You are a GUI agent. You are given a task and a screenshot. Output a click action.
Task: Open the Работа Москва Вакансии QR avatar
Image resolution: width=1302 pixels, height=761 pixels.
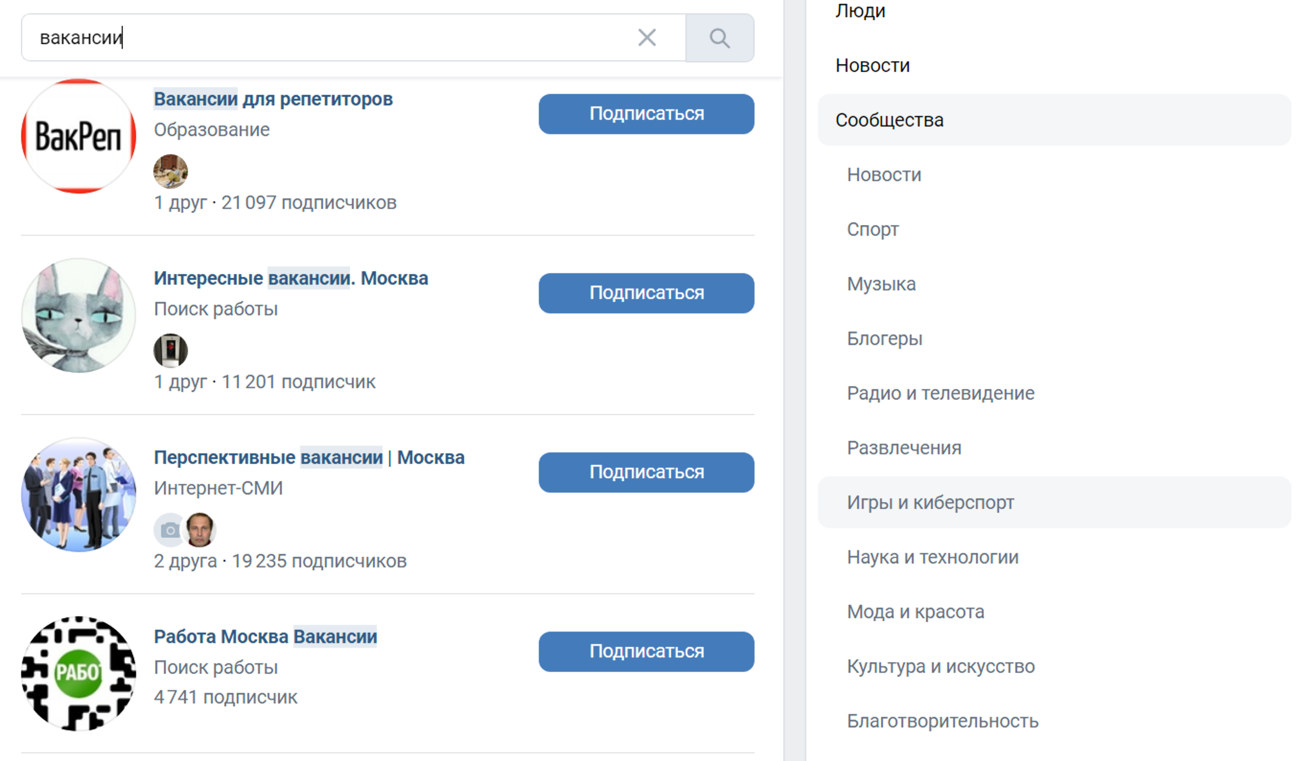tap(79, 674)
